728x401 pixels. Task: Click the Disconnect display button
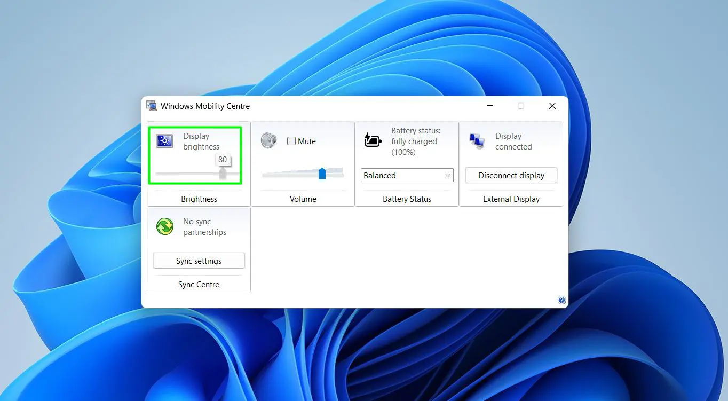point(511,175)
